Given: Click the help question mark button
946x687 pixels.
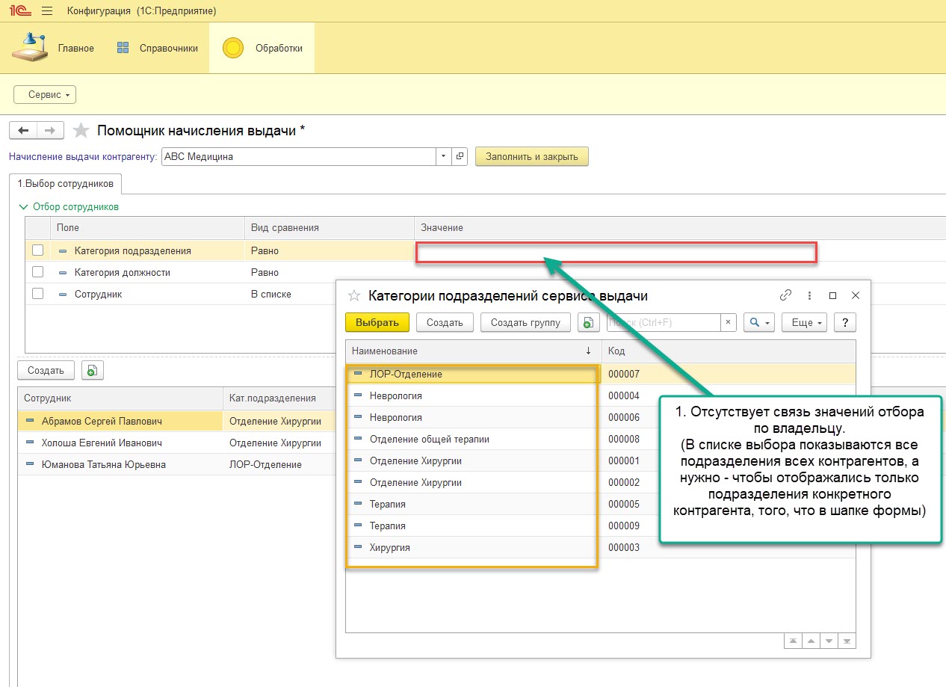Looking at the screenshot, I should (844, 322).
